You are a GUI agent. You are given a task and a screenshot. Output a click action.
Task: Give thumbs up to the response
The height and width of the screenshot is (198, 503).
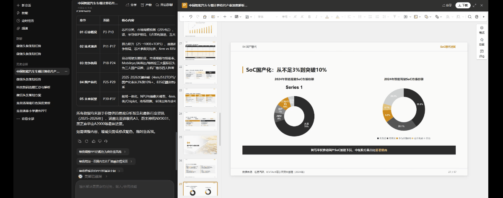(93, 141)
